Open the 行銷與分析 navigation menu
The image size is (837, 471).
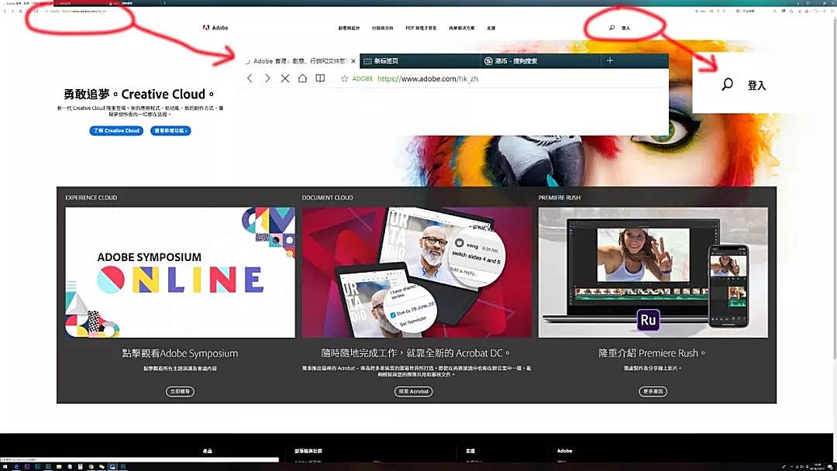point(383,28)
